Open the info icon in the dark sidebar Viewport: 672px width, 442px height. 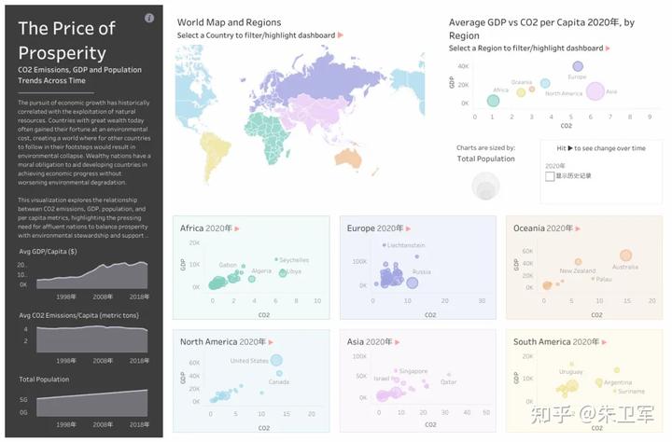[149, 18]
